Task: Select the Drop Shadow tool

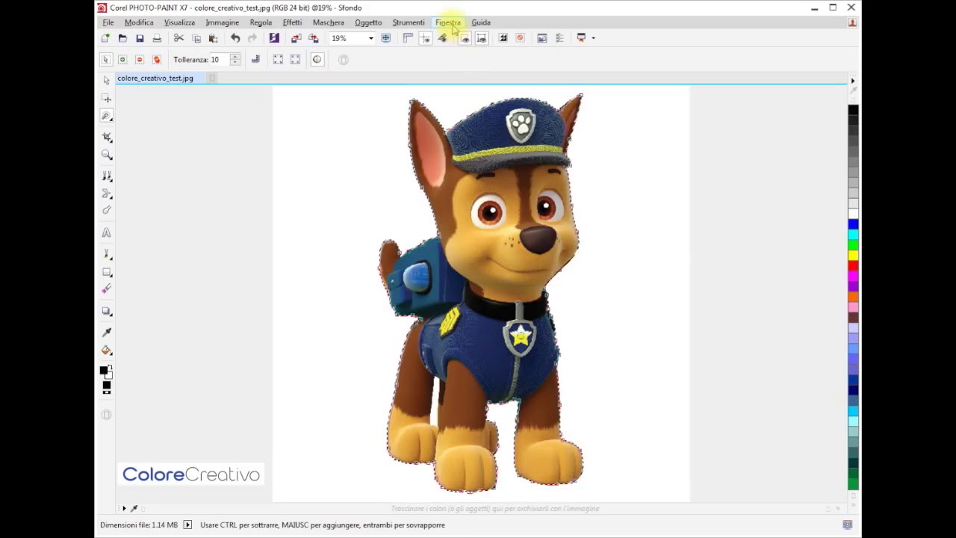Action: pyautogui.click(x=107, y=311)
